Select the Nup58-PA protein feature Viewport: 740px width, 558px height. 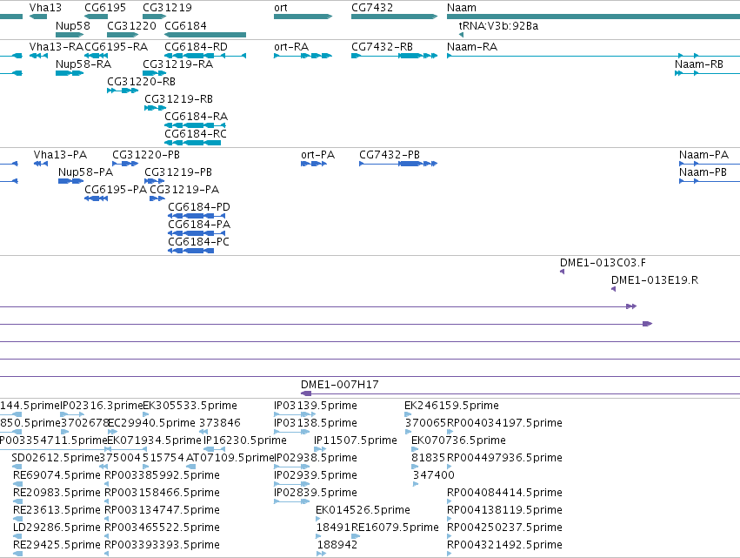(x=70, y=181)
